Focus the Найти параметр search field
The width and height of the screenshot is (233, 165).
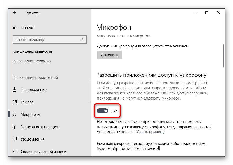point(46,39)
